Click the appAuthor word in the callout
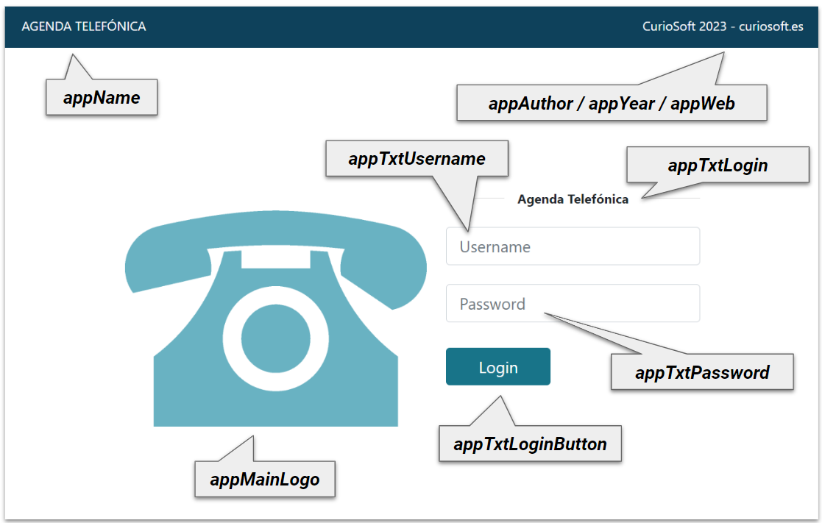 pos(530,104)
